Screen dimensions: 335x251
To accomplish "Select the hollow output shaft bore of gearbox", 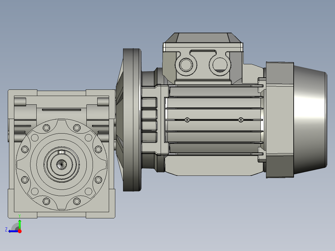I will click(62, 164).
